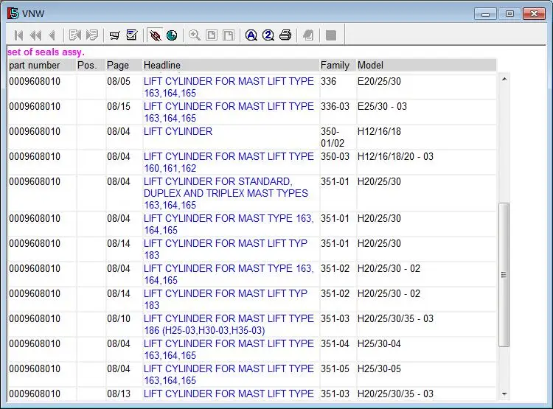Open LIFT CYLINDER link for H12/16/18
The image size is (553, 409).
(178, 131)
